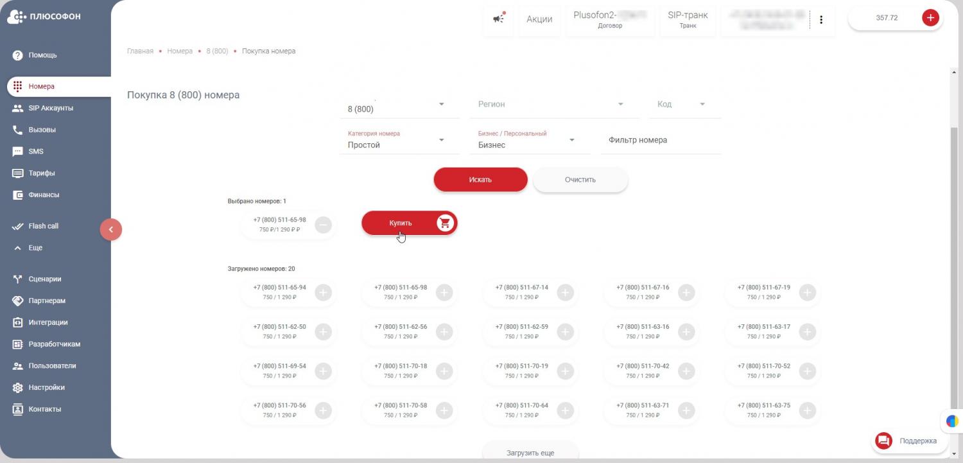Click the megaphone announcements icon
Viewport: 963px width, 463px height.
[498, 19]
